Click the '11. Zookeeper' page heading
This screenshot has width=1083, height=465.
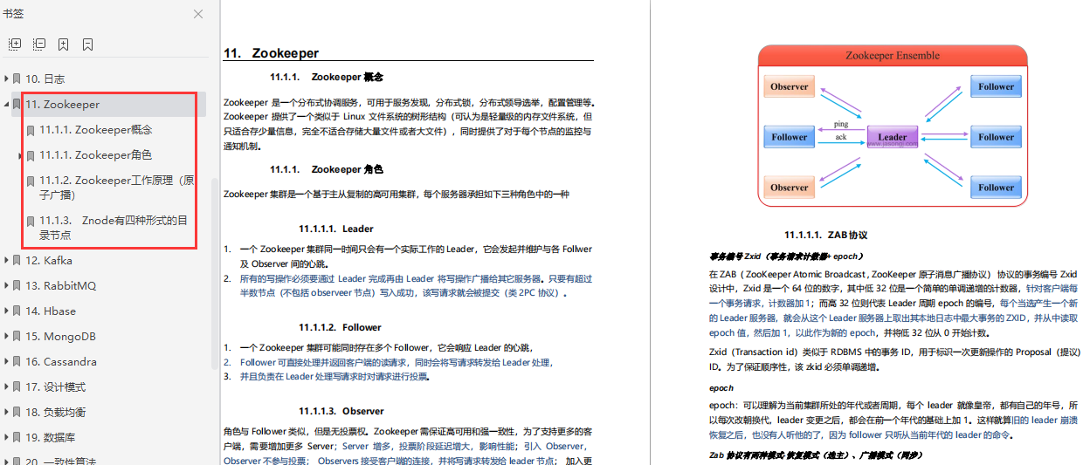(x=271, y=53)
